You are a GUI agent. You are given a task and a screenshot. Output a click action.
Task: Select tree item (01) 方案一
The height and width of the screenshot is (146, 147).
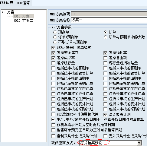point(23,16)
